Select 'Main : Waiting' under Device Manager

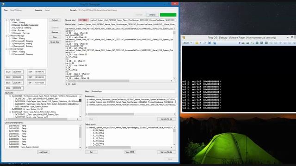click(18, 52)
